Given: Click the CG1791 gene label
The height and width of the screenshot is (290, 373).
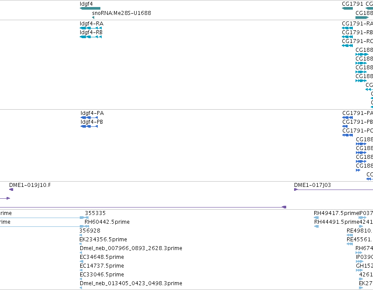Looking at the screenshot, I should point(352,4).
